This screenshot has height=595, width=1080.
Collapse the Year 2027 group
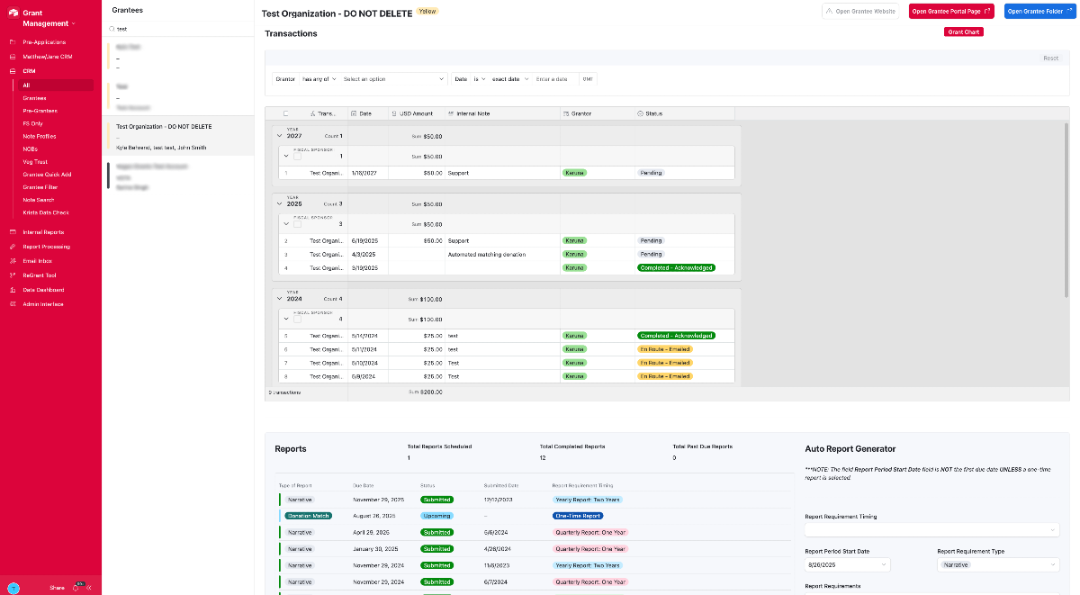point(279,136)
